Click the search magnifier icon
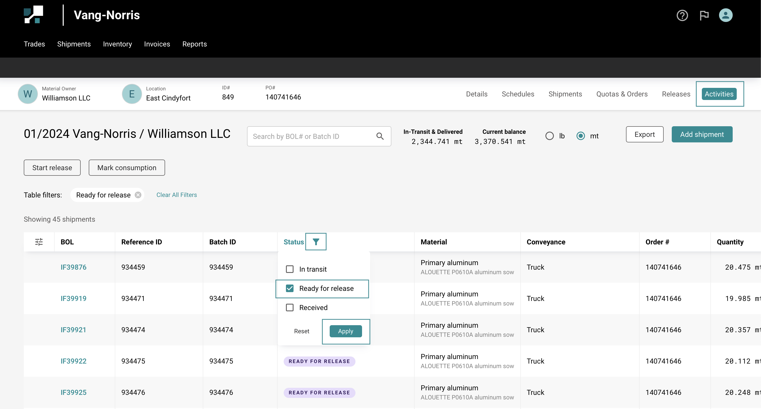 (380, 136)
